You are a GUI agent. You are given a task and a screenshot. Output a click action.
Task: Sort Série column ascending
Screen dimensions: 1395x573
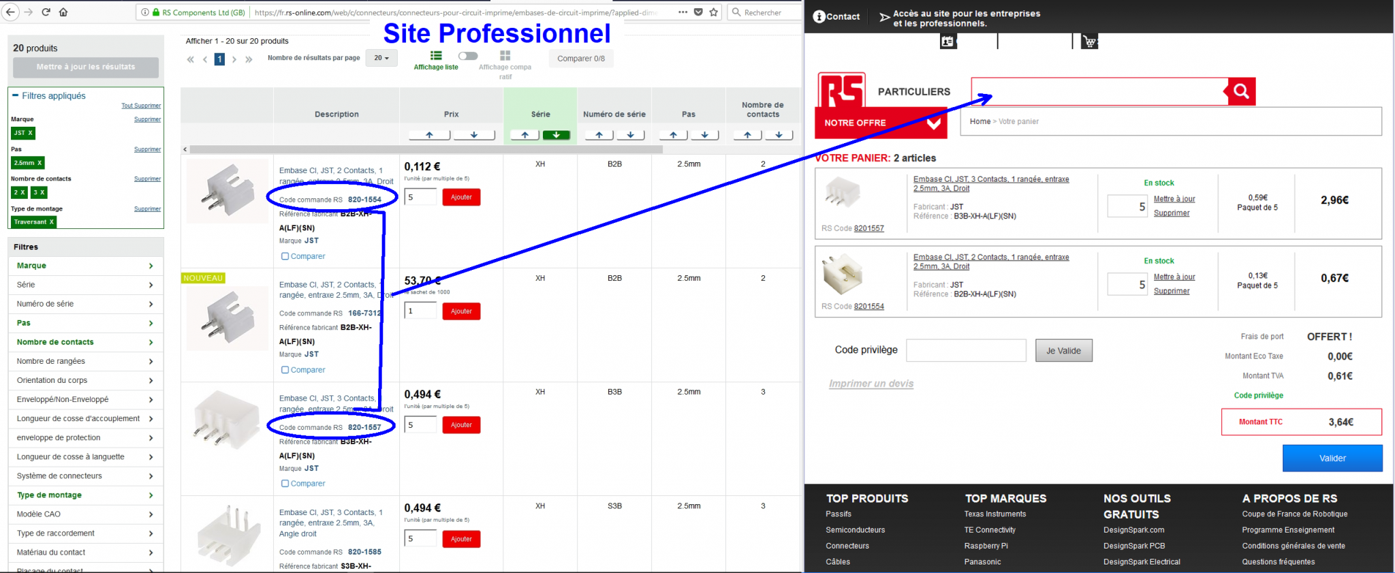525,135
